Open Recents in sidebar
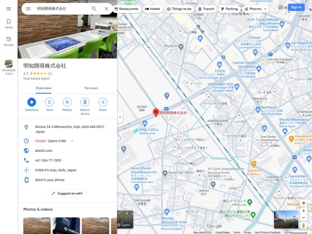Viewport: 312px width, 234px height. click(x=9, y=41)
